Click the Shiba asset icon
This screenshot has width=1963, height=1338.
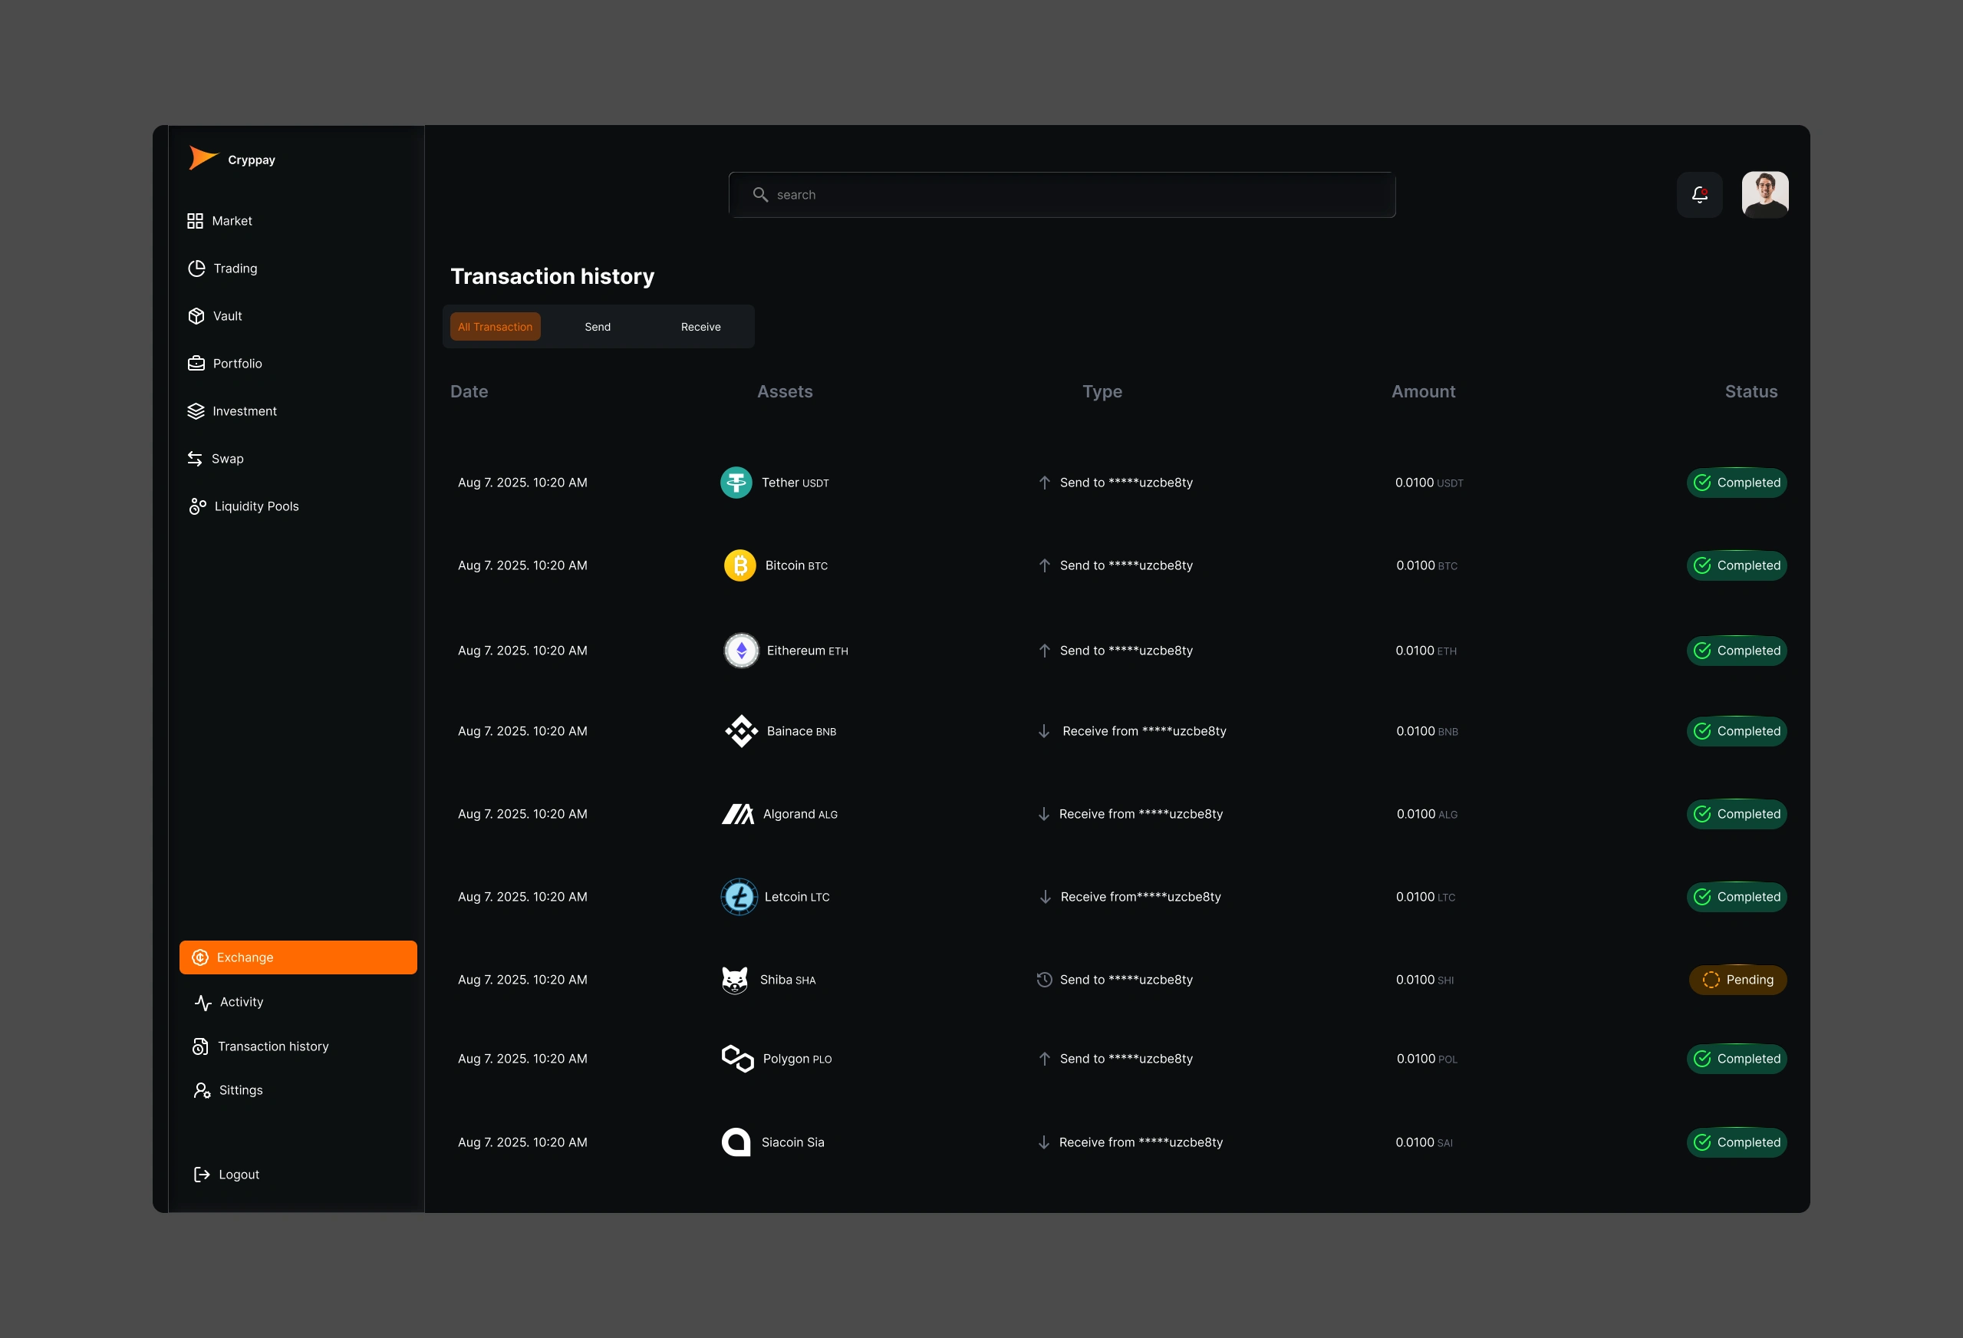pyautogui.click(x=735, y=980)
